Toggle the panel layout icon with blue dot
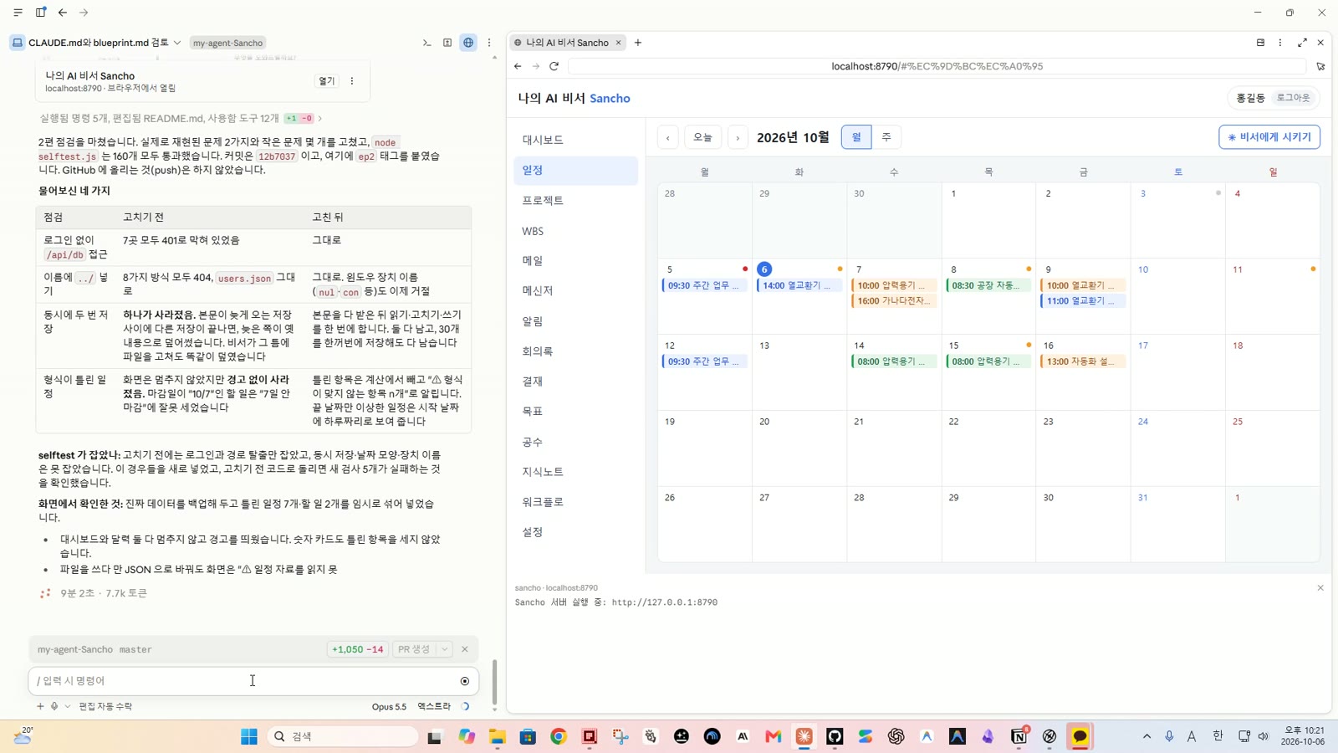Screen dimensions: 1338x753 tap(40, 13)
